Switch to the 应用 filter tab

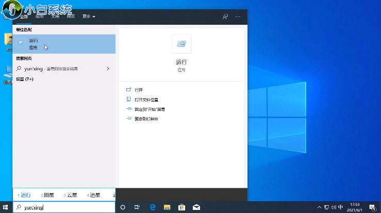click(39, 17)
